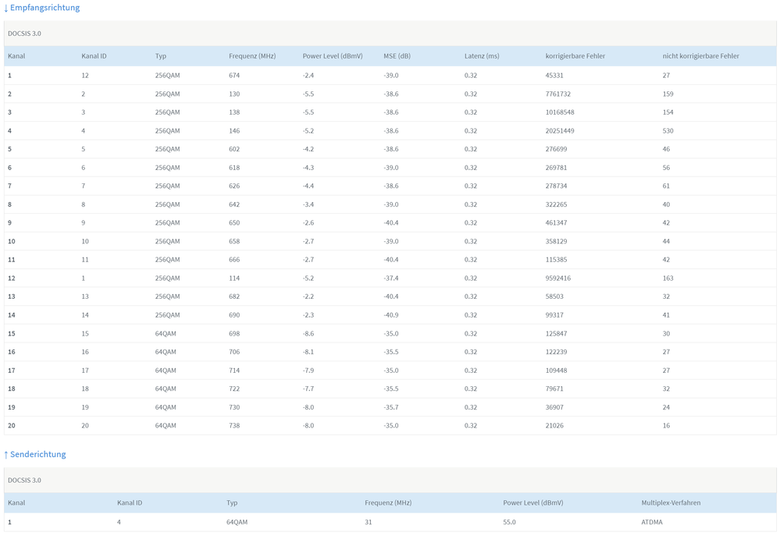Select the uncorrectable errors value 530
Image resolution: width=780 pixels, height=543 pixels.
click(x=668, y=131)
